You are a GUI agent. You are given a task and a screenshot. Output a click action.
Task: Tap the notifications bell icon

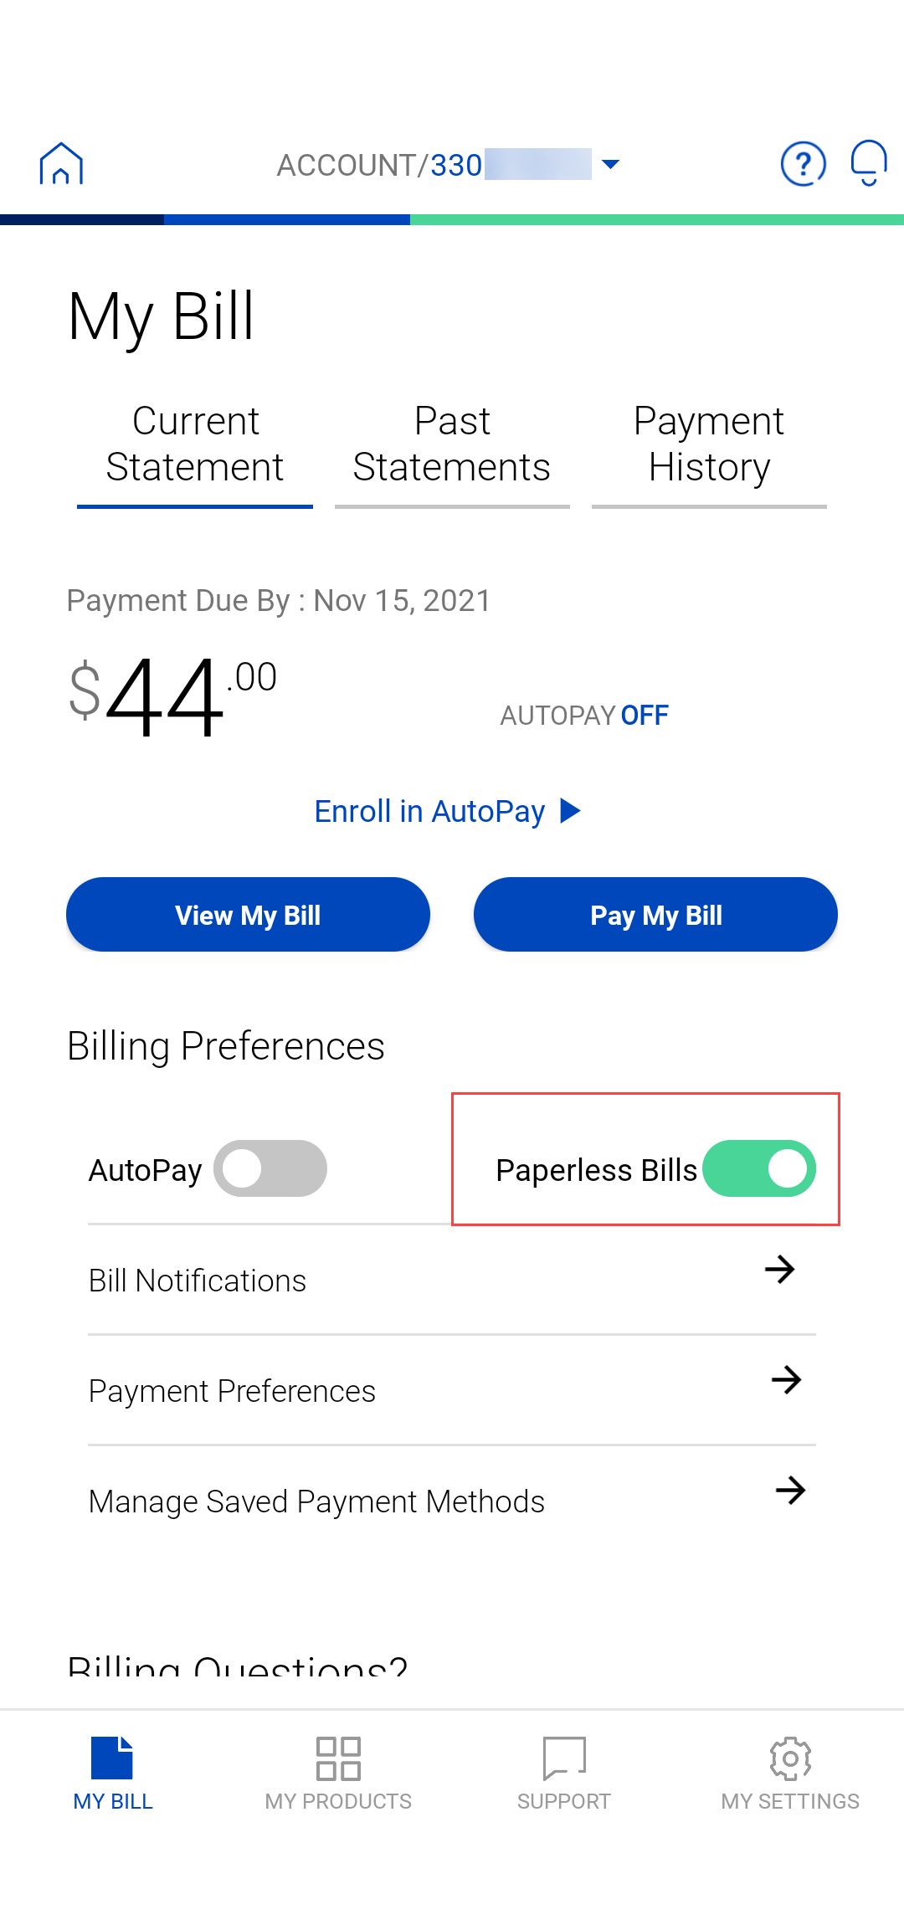pos(869,162)
